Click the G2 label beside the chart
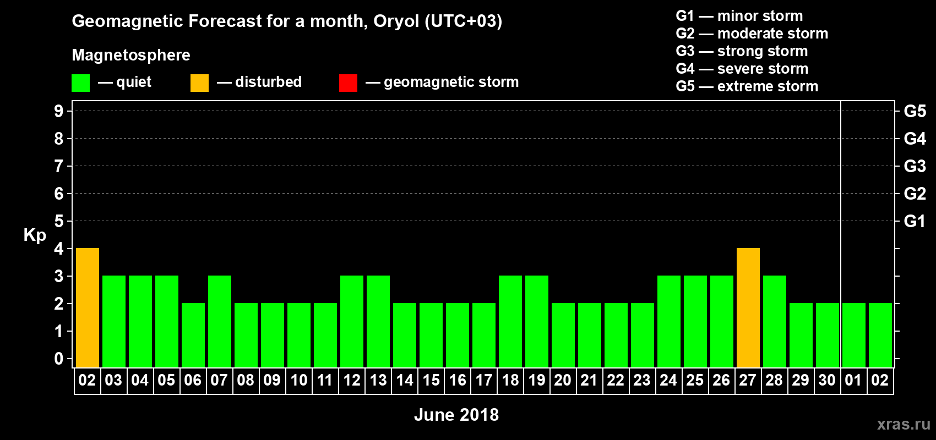This screenshot has height=440, width=936. click(x=915, y=194)
